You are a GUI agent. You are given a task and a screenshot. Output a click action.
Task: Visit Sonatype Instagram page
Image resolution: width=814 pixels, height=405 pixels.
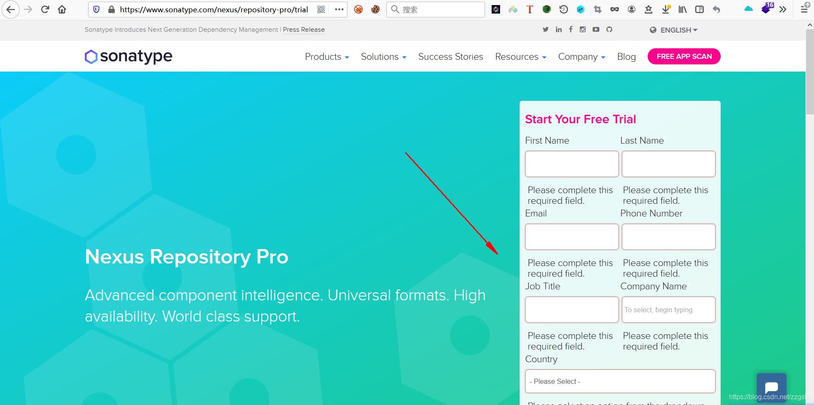pyautogui.click(x=583, y=29)
